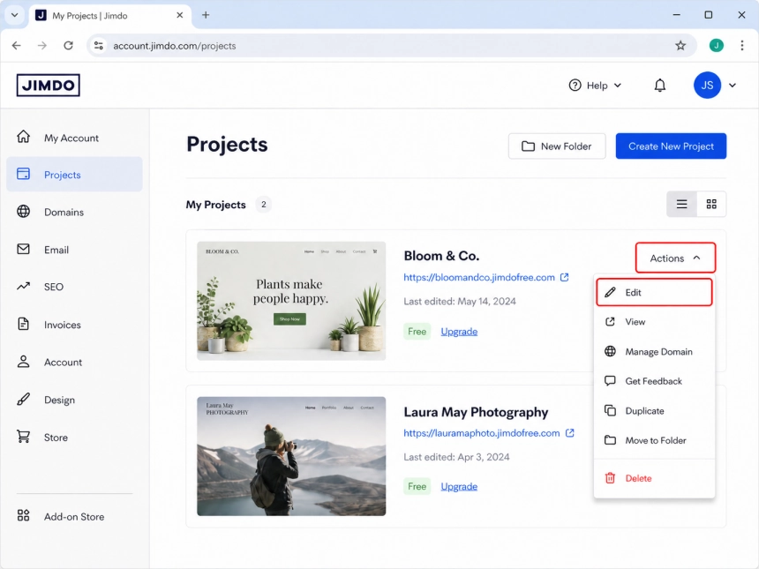The width and height of the screenshot is (759, 569).
Task: Click the New Folder button
Action: [x=557, y=146]
